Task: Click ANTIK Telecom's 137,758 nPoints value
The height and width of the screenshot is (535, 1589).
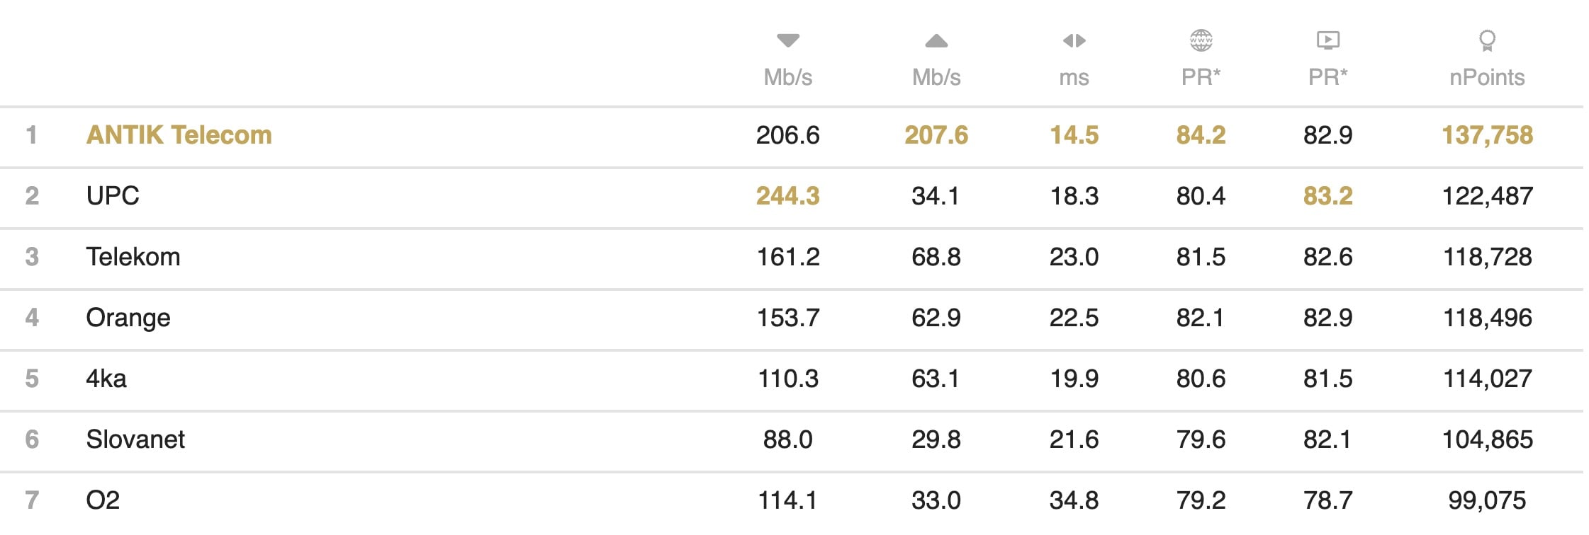Action: point(1487,135)
